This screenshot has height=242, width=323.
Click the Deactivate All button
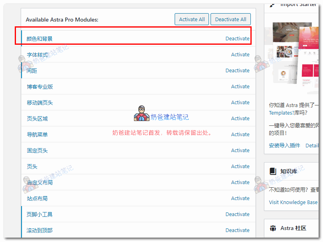tap(230, 19)
